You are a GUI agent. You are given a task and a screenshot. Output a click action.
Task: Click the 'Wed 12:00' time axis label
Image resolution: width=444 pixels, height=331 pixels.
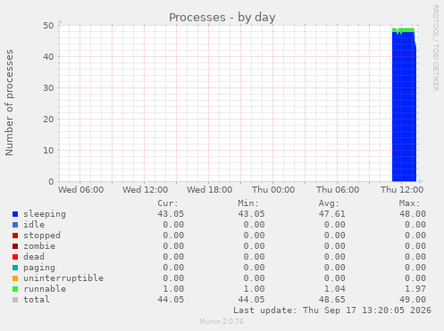[146, 190]
